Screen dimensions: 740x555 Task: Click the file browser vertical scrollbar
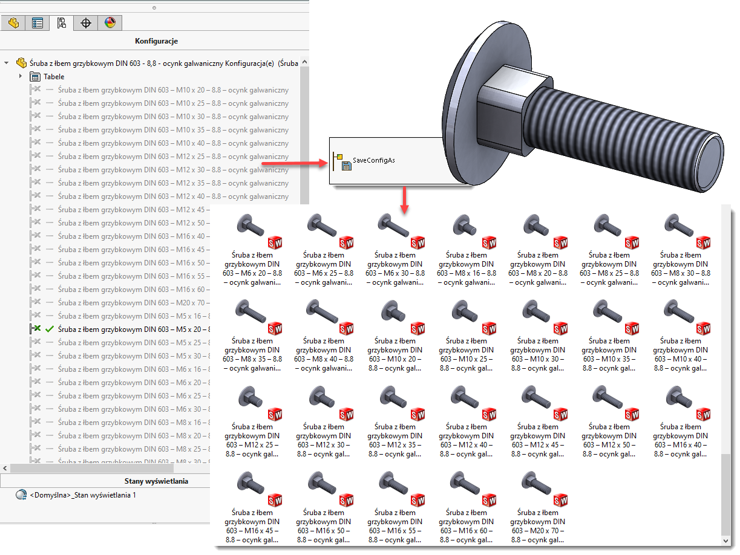[x=725, y=496]
